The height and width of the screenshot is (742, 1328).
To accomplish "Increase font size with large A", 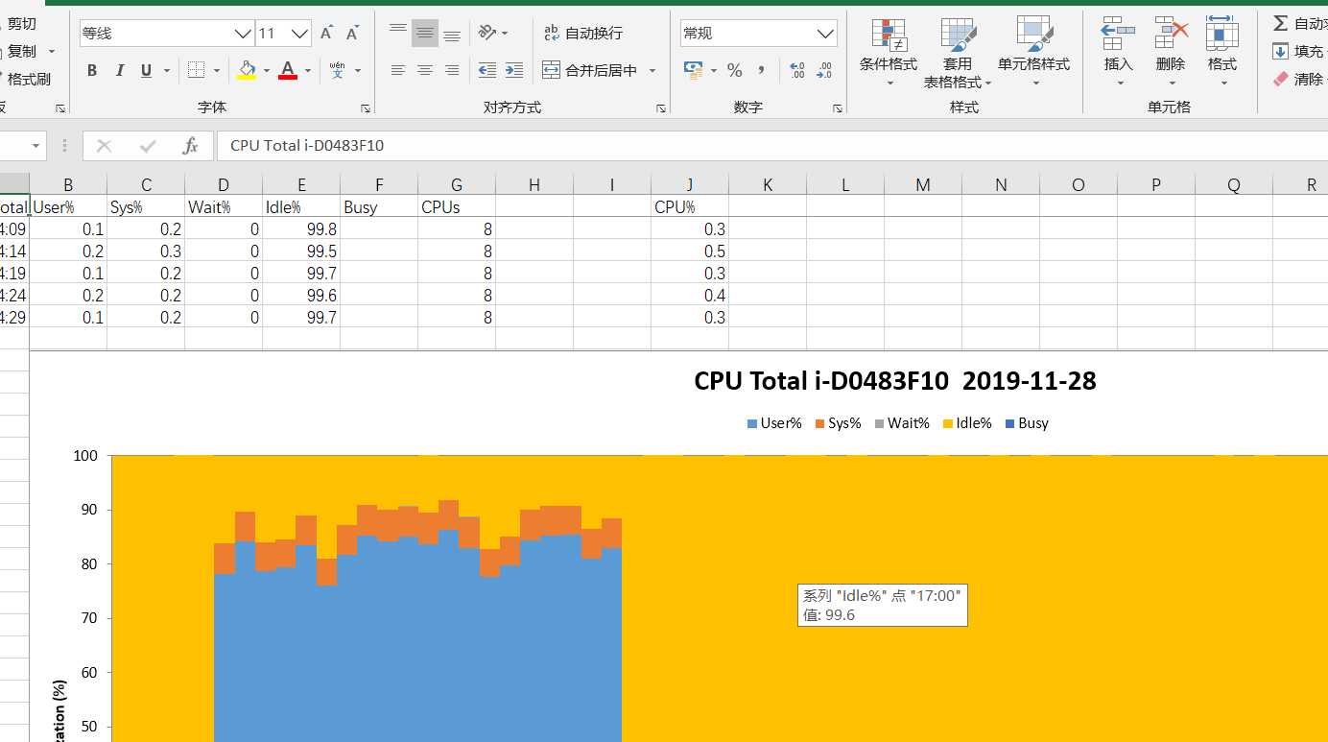I will point(326,34).
